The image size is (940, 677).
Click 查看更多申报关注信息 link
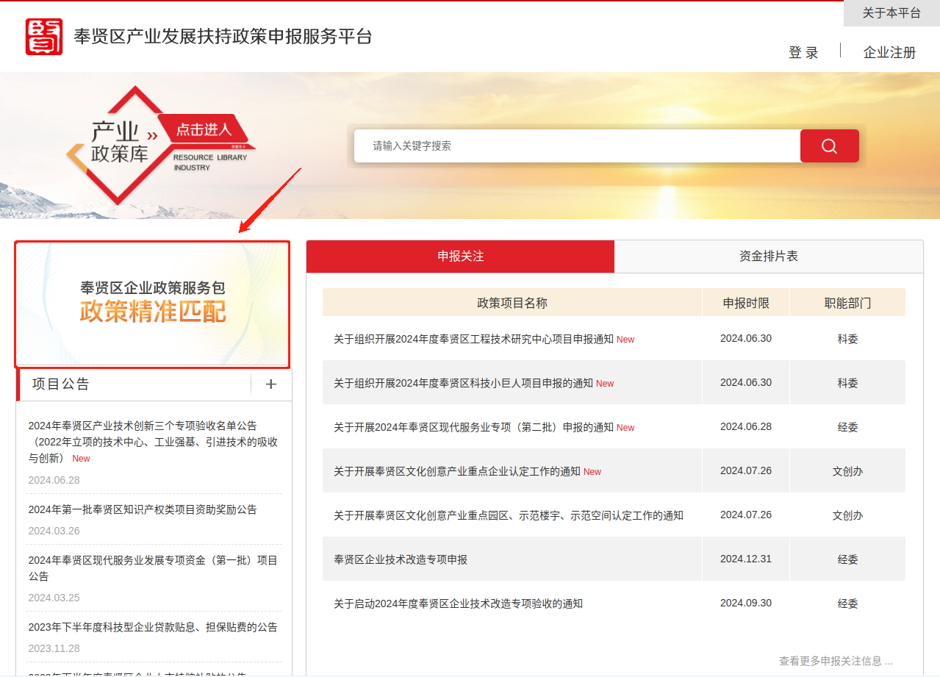(x=836, y=661)
